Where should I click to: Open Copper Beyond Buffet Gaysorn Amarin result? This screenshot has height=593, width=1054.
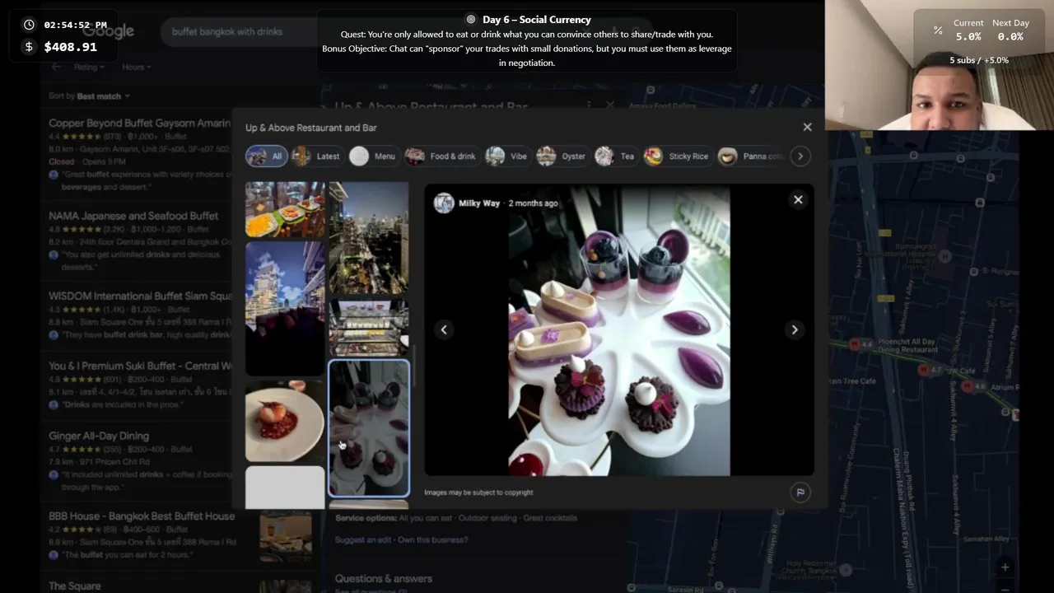139,123
